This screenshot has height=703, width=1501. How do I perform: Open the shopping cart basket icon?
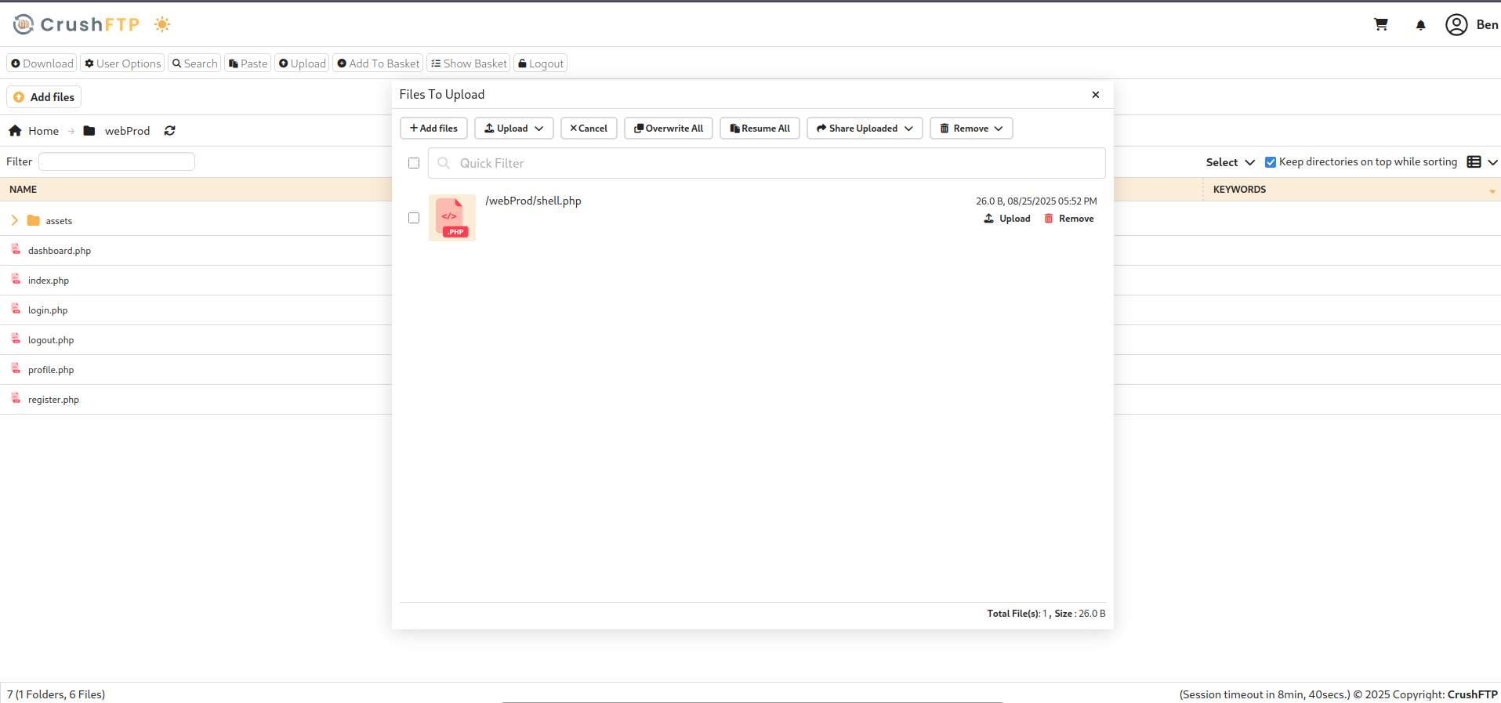coord(1381,25)
